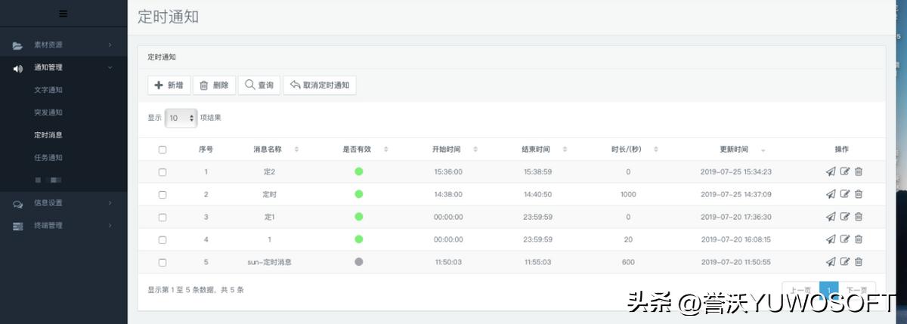The height and width of the screenshot is (324, 907).
Task: Click the 通知管理 speaker icon
Action: click(x=17, y=68)
